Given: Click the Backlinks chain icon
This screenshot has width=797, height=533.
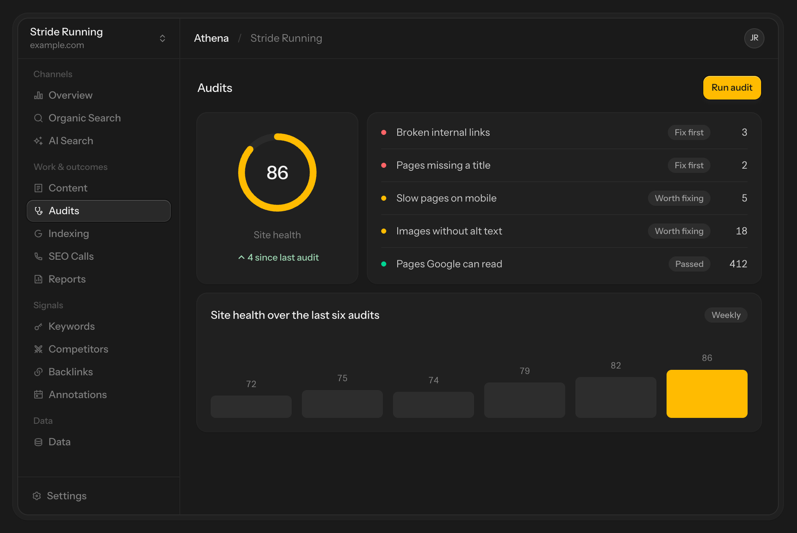Looking at the screenshot, I should tap(39, 372).
